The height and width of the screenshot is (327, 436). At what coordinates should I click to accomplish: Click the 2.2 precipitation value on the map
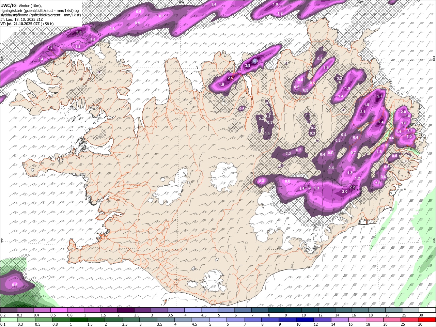pyautogui.click(x=352, y=187)
